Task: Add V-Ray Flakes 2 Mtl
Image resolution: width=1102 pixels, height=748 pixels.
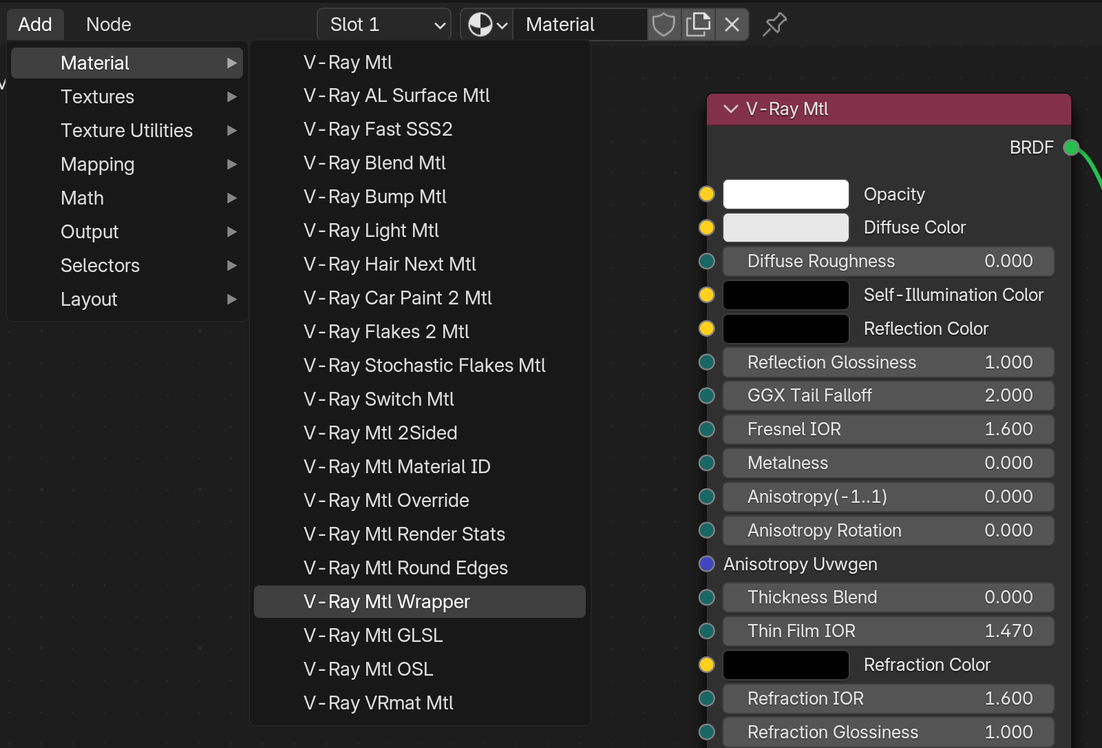Action: click(420, 332)
